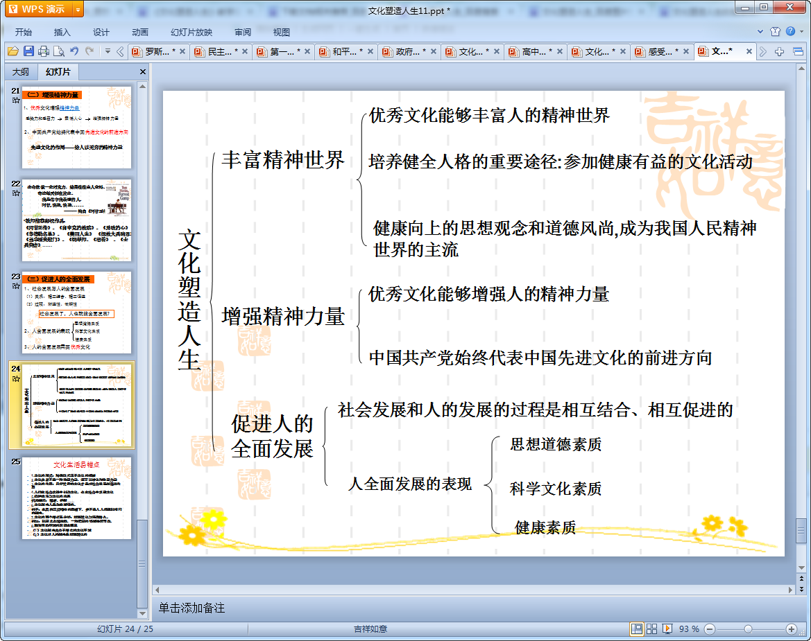Select slide 25 文化生活易错点 thumbnail
Screen dimensions: 811x641
tap(76, 498)
